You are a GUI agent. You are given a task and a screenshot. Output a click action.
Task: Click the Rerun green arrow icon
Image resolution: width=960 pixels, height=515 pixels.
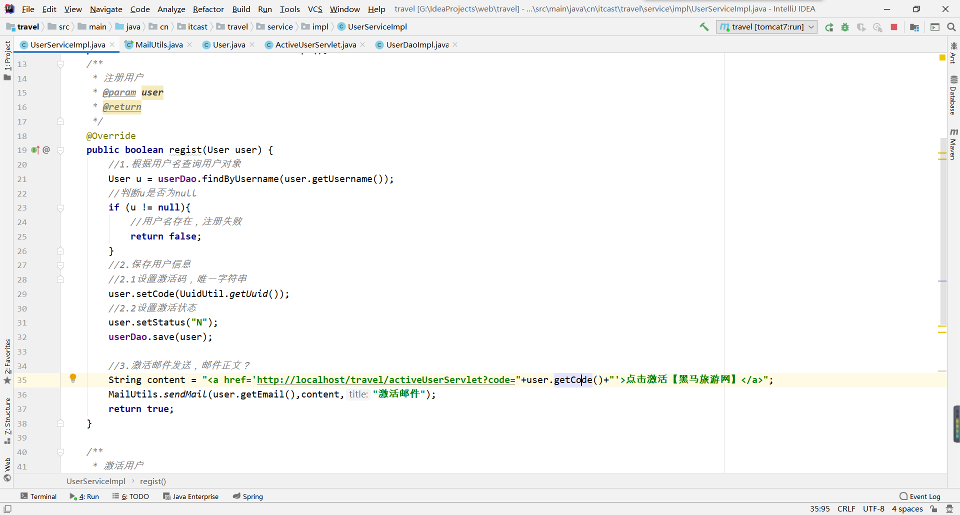tap(829, 27)
